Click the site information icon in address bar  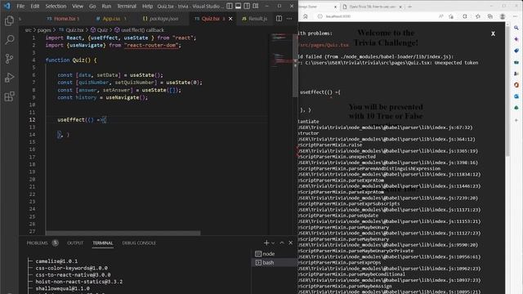[320, 16]
